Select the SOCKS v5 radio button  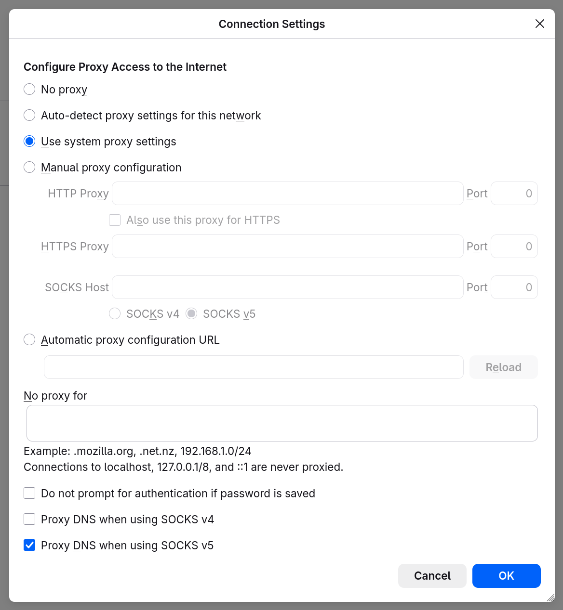click(x=191, y=314)
